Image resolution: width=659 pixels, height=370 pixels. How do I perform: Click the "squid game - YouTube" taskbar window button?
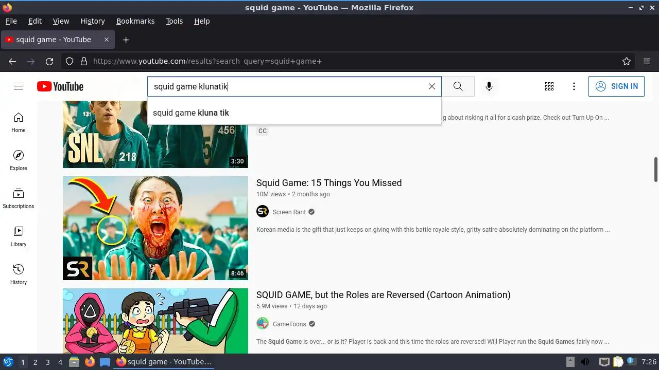(164, 362)
